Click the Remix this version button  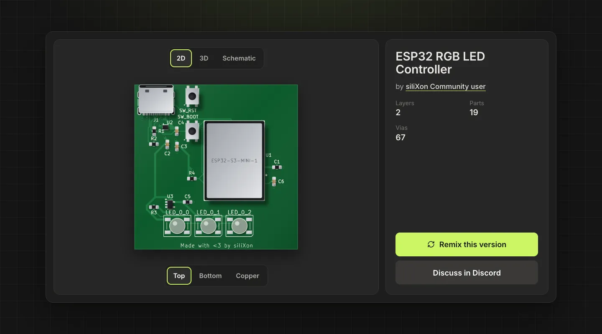point(467,245)
